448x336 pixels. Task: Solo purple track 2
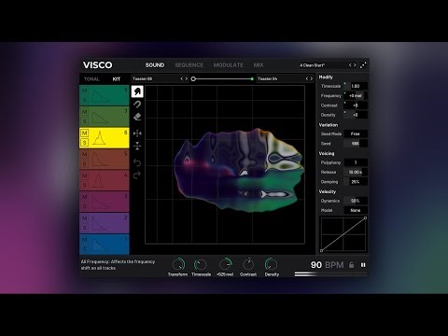84,228
